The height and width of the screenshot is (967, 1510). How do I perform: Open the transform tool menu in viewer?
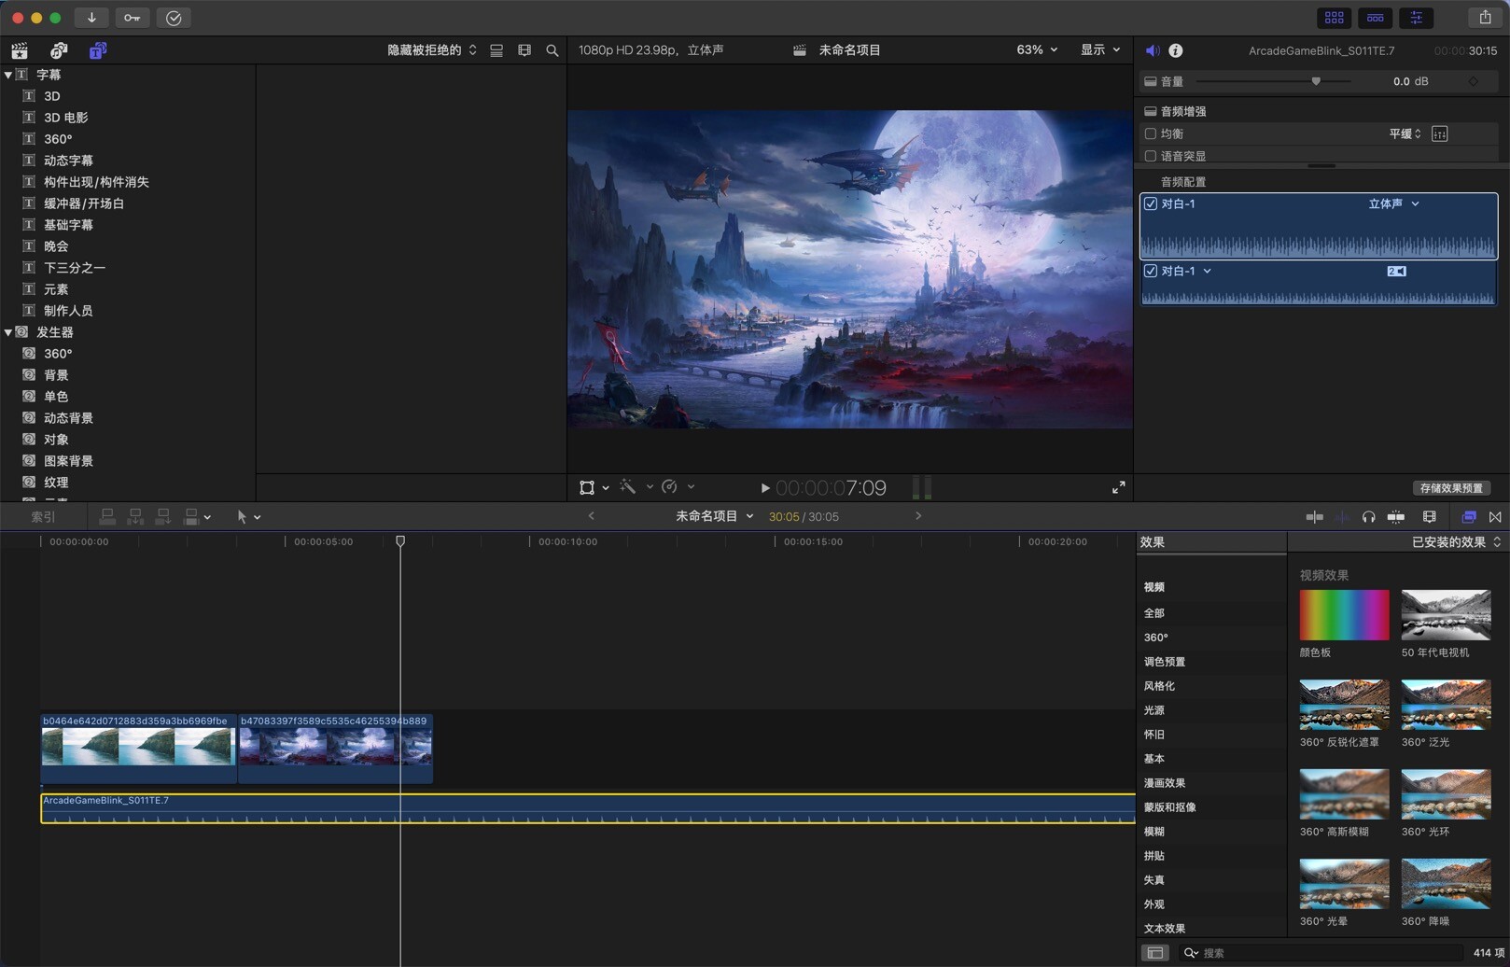(594, 487)
